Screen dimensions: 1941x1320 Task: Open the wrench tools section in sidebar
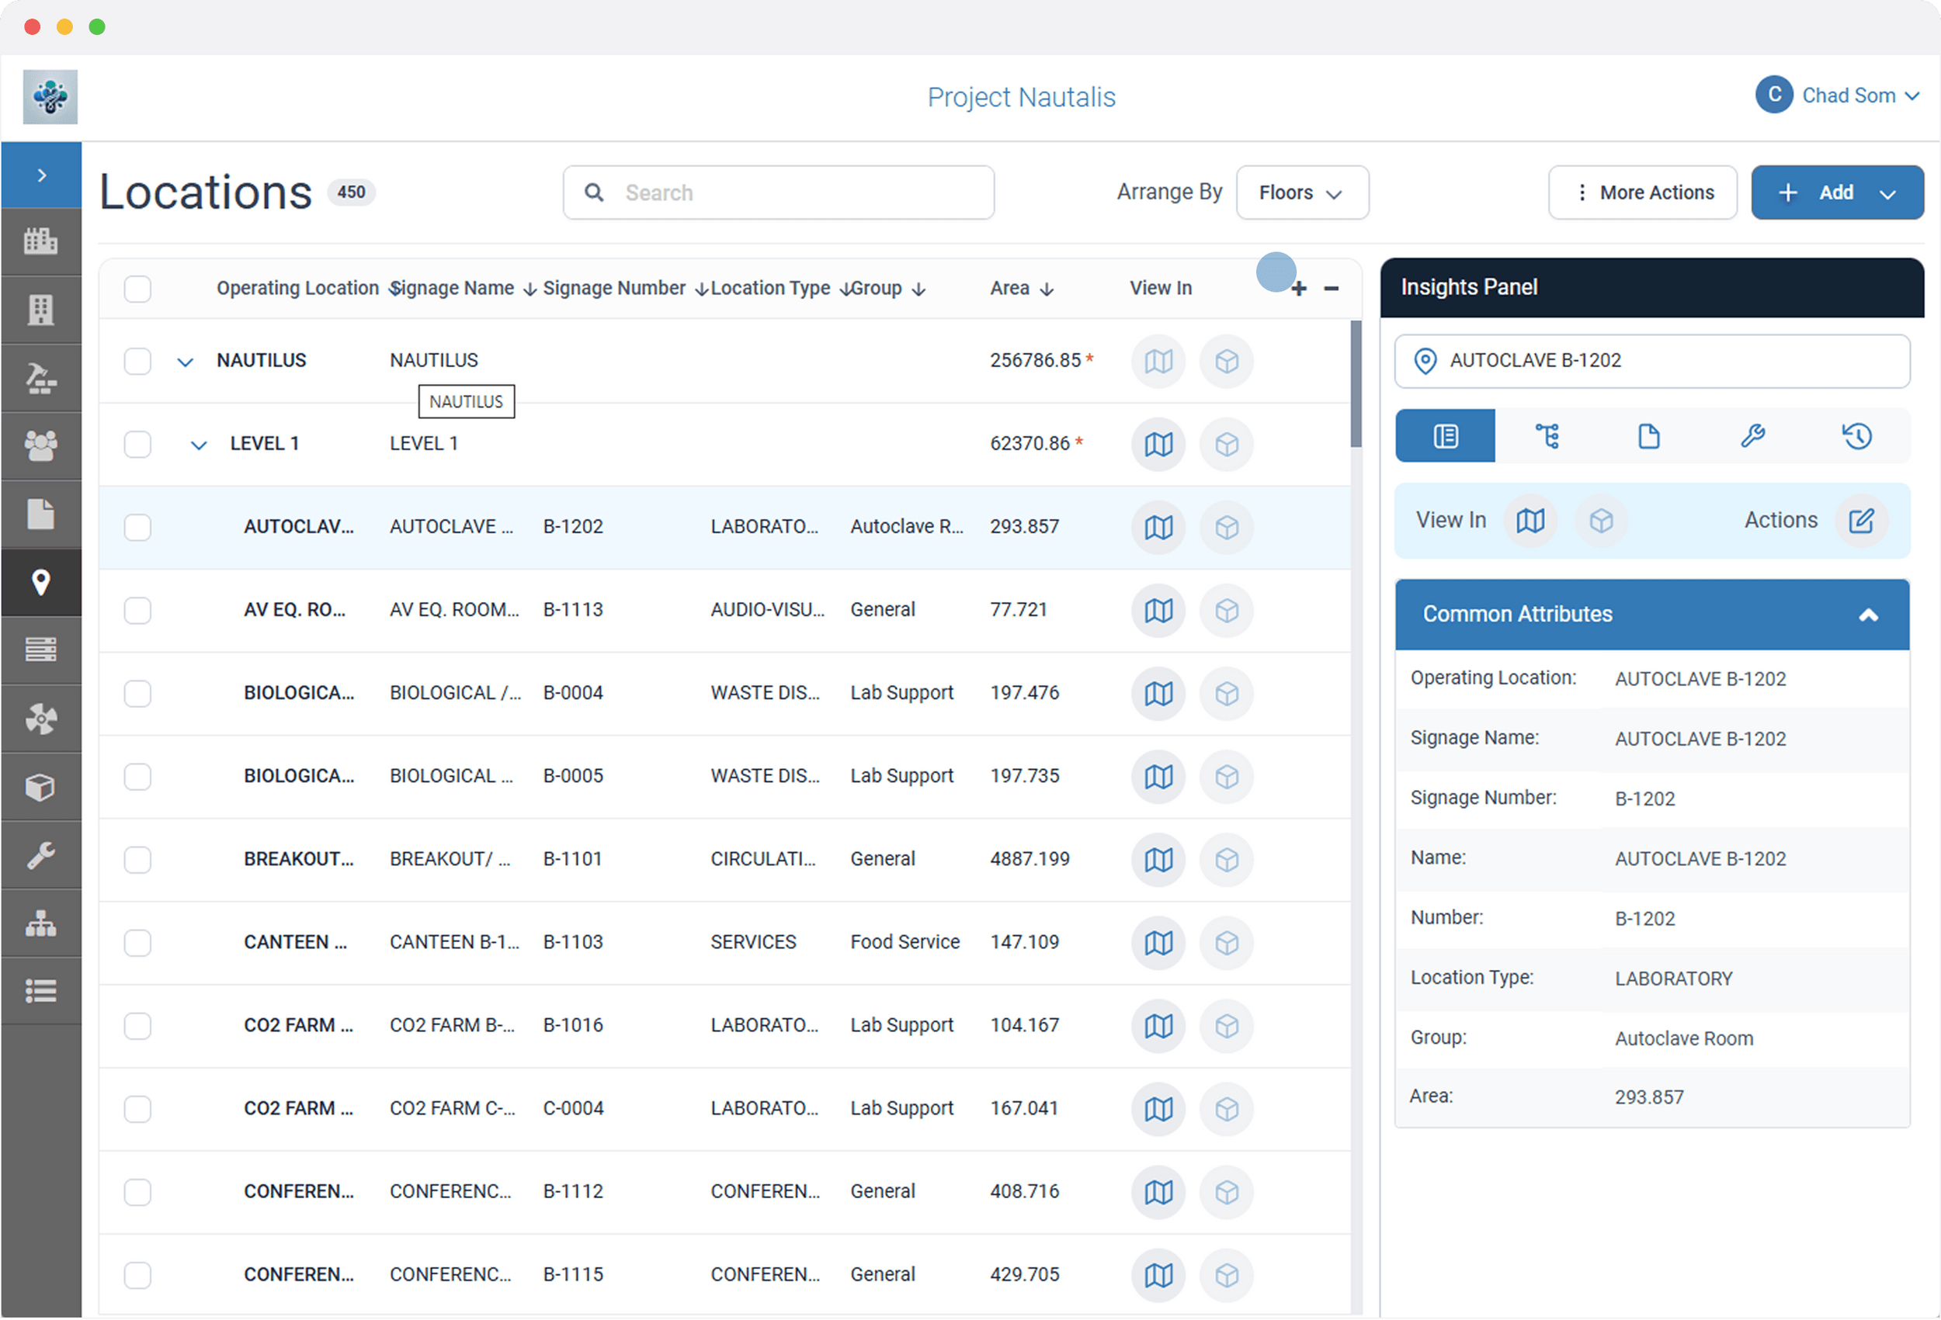click(41, 855)
